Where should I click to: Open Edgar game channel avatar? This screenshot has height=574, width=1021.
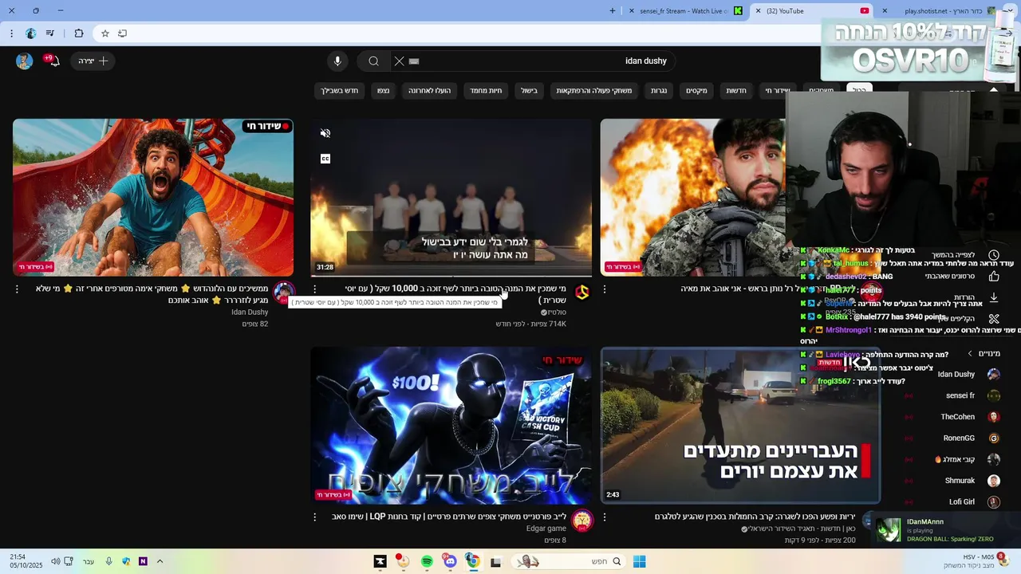[582, 521]
